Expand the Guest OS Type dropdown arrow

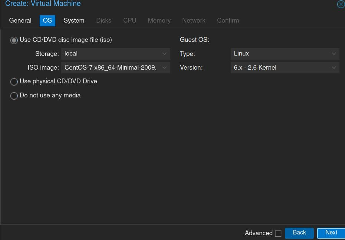tap(333, 54)
